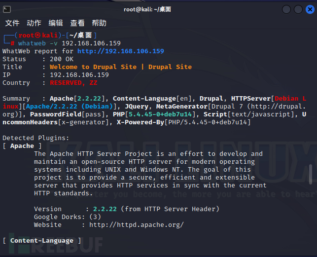This screenshot has width=317, height=257.
Task: Click the "Welcome to Drupal Site" title text
Action: point(93,67)
